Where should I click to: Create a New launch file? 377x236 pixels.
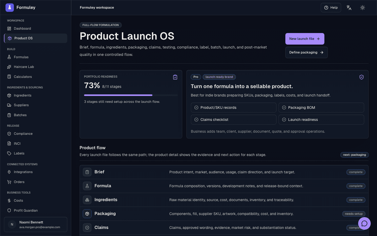(x=305, y=39)
